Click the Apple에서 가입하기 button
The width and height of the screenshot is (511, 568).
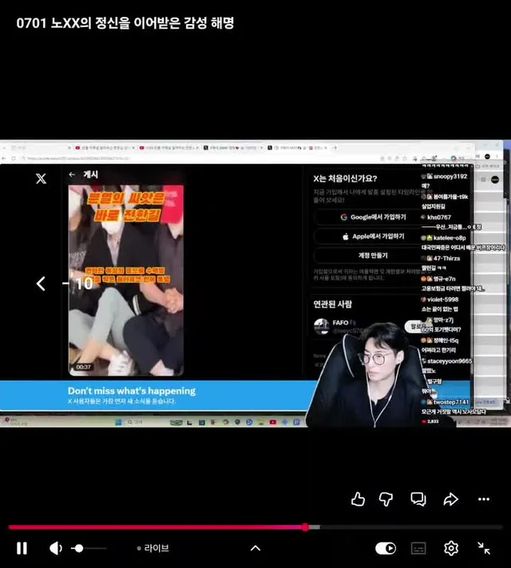pyautogui.click(x=373, y=236)
